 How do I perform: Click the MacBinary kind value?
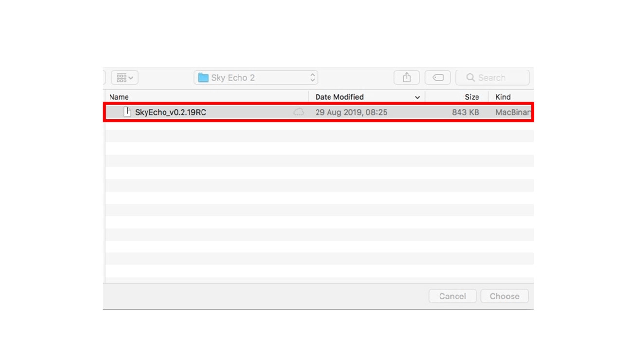click(513, 112)
